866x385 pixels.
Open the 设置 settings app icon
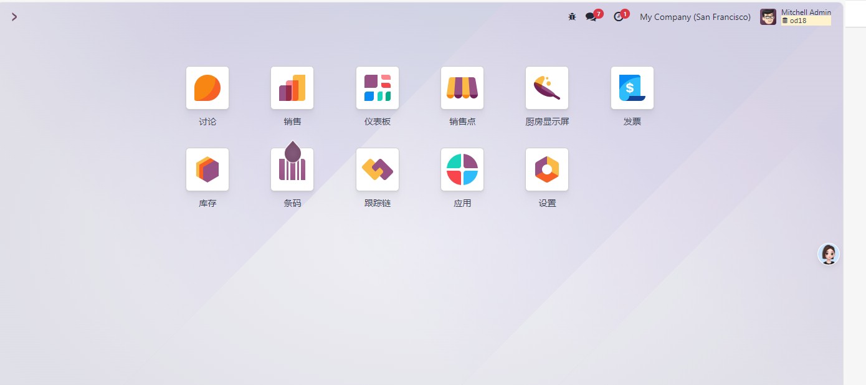pyautogui.click(x=547, y=169)
